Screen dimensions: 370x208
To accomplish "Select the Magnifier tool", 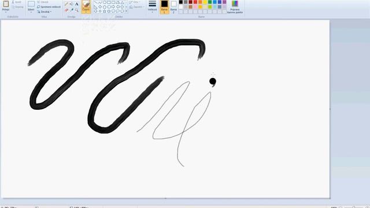I will coord(77,10).
